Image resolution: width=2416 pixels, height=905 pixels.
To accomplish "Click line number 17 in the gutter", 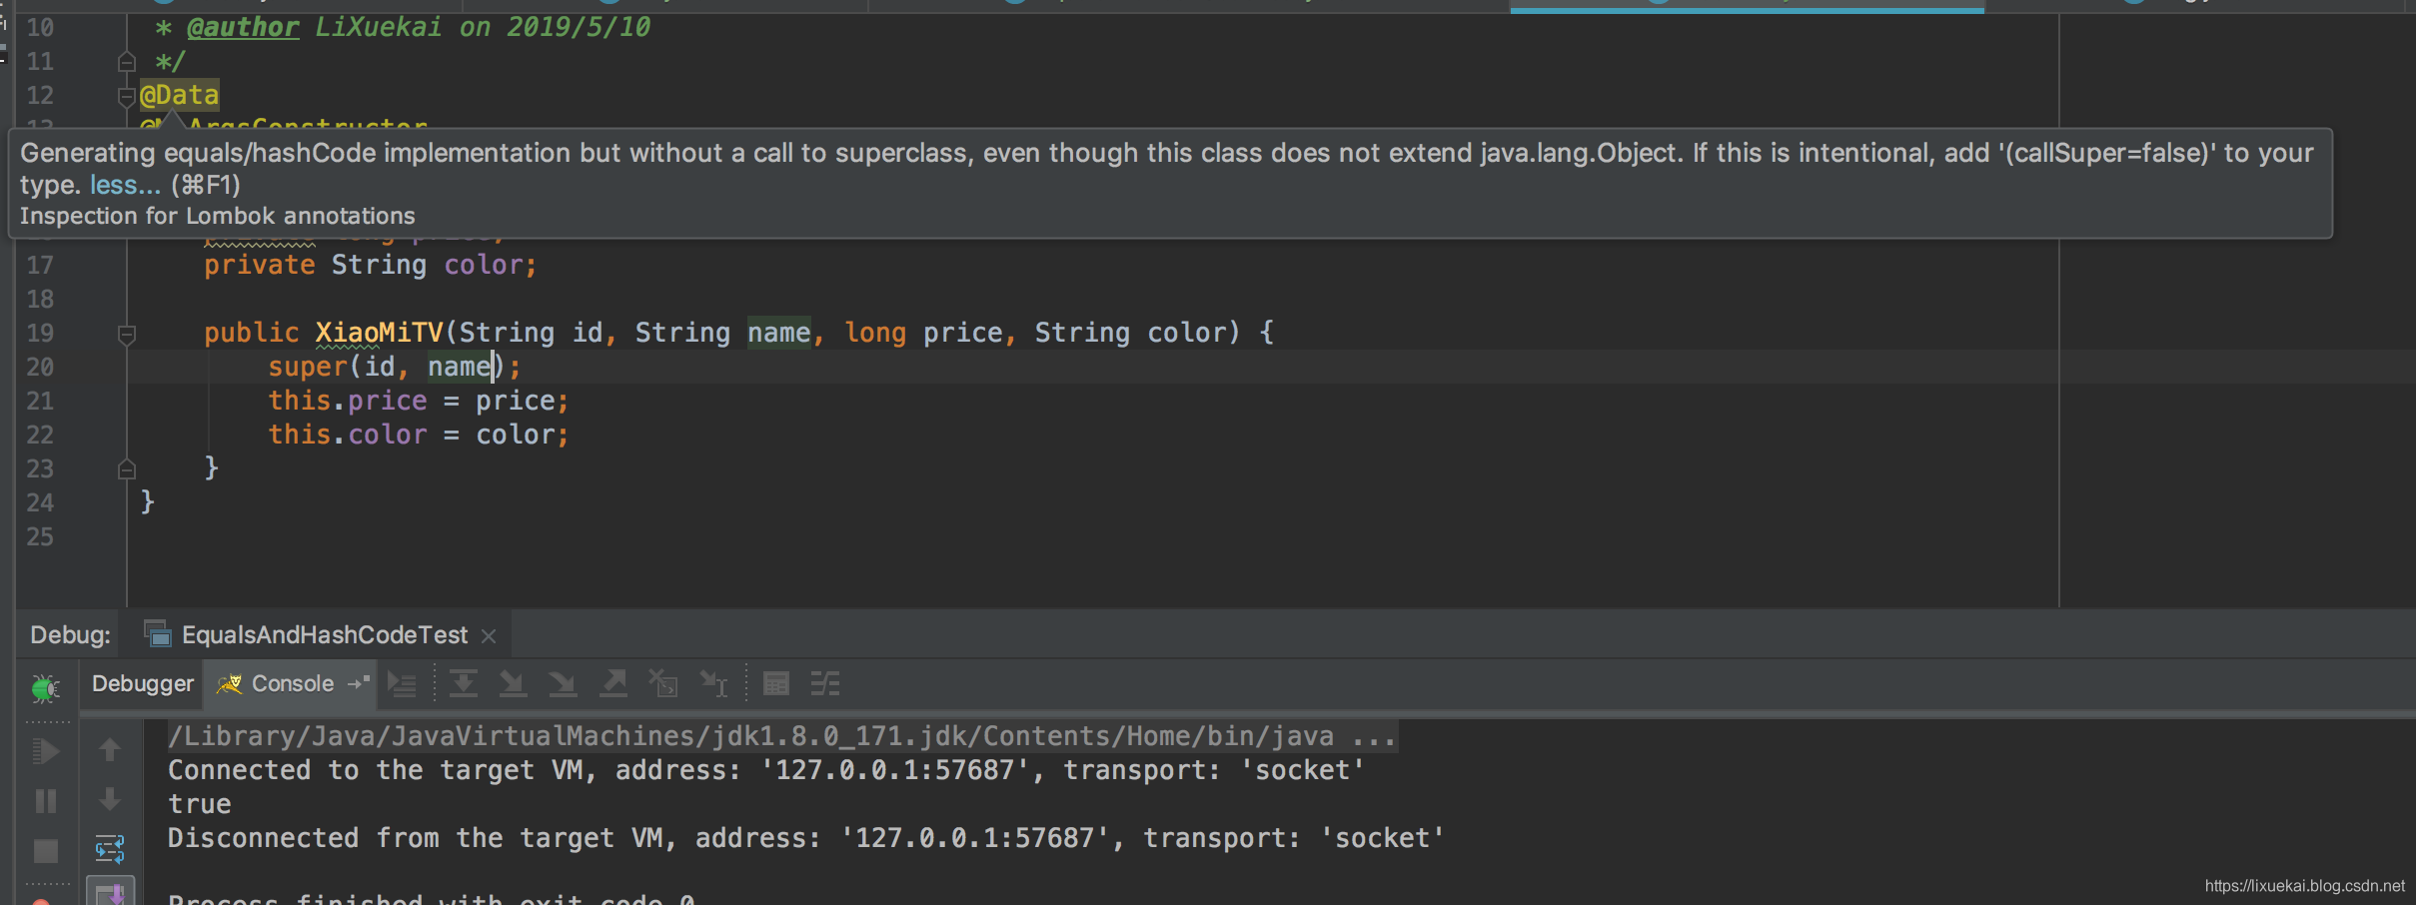I will pos(40,266).
